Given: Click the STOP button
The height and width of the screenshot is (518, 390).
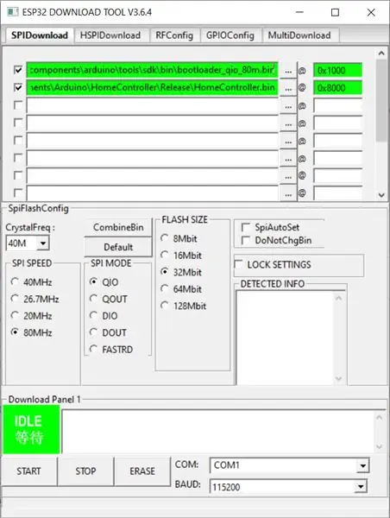Looking at the screenshot, I should pos(85,471).
